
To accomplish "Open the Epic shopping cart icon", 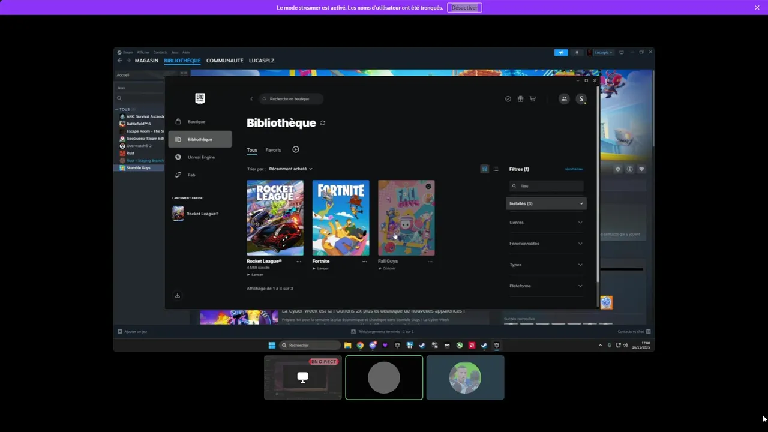I will click(x=532, y=99).
